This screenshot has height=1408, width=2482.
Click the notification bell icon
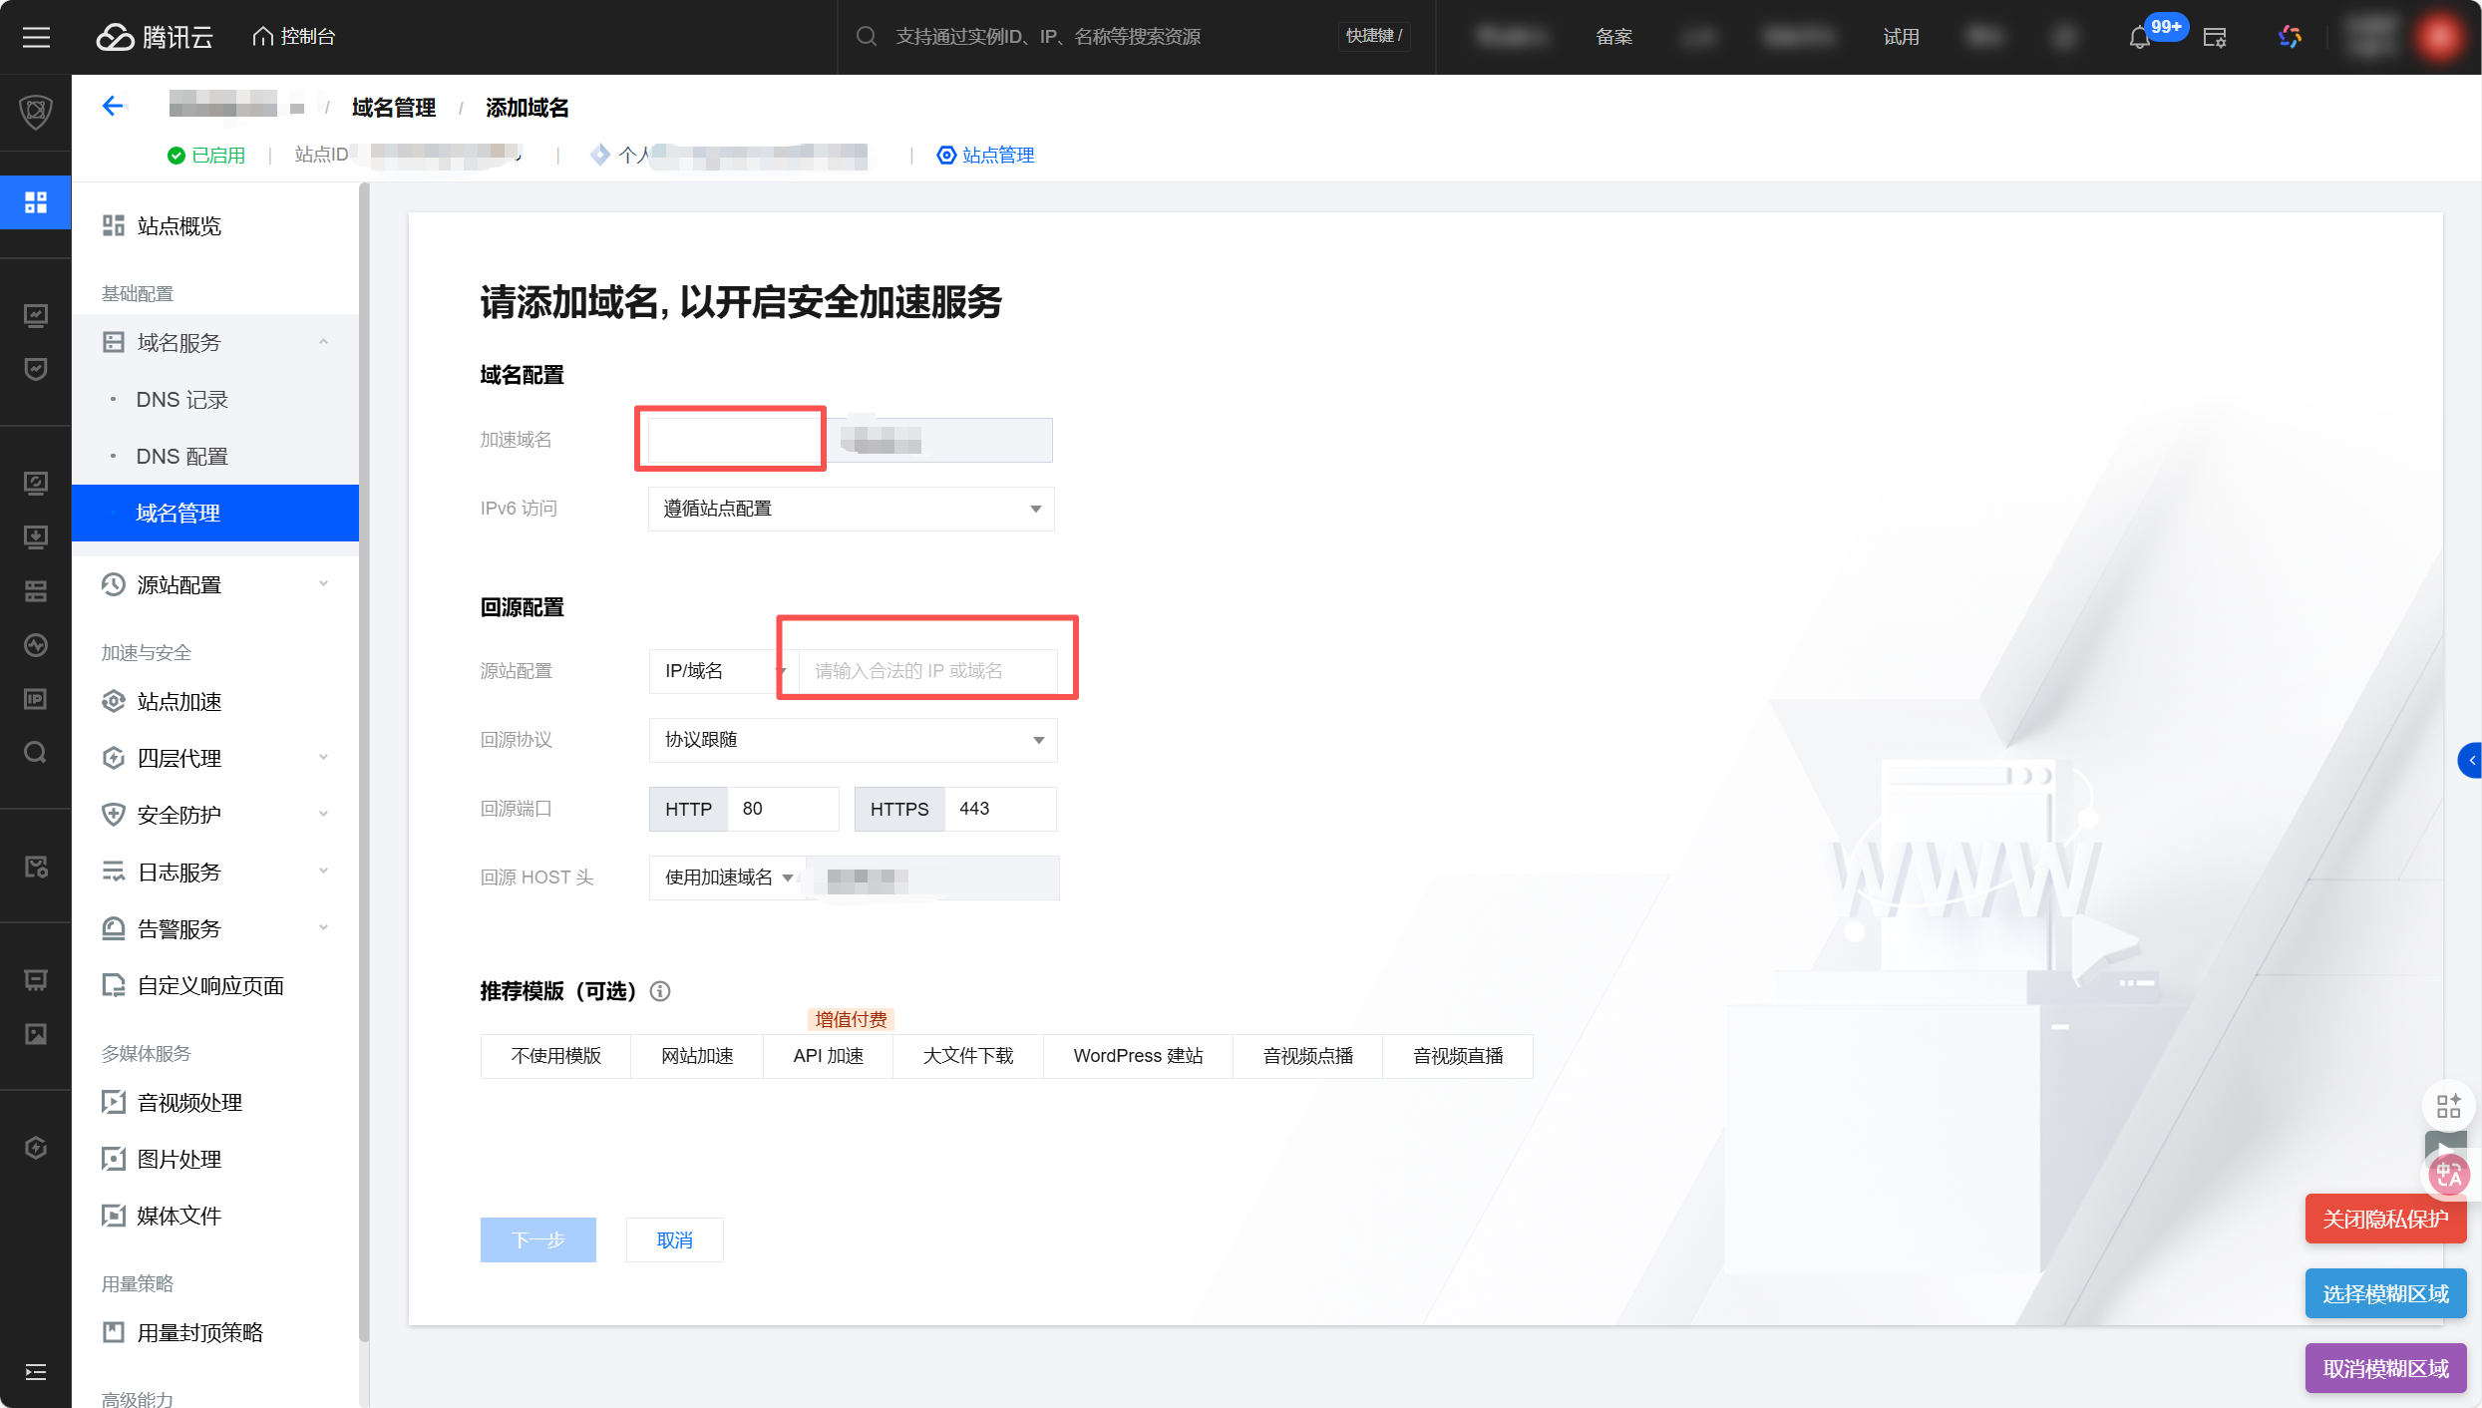pos(2139,38)
